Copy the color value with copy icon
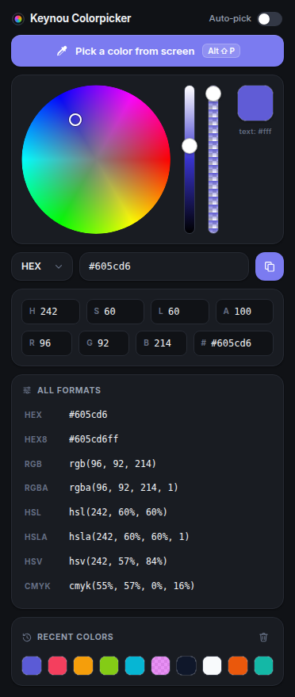This screenshot has height=697, width=295. point(270,266)
